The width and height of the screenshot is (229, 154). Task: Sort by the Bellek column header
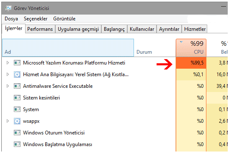point(217,48)
